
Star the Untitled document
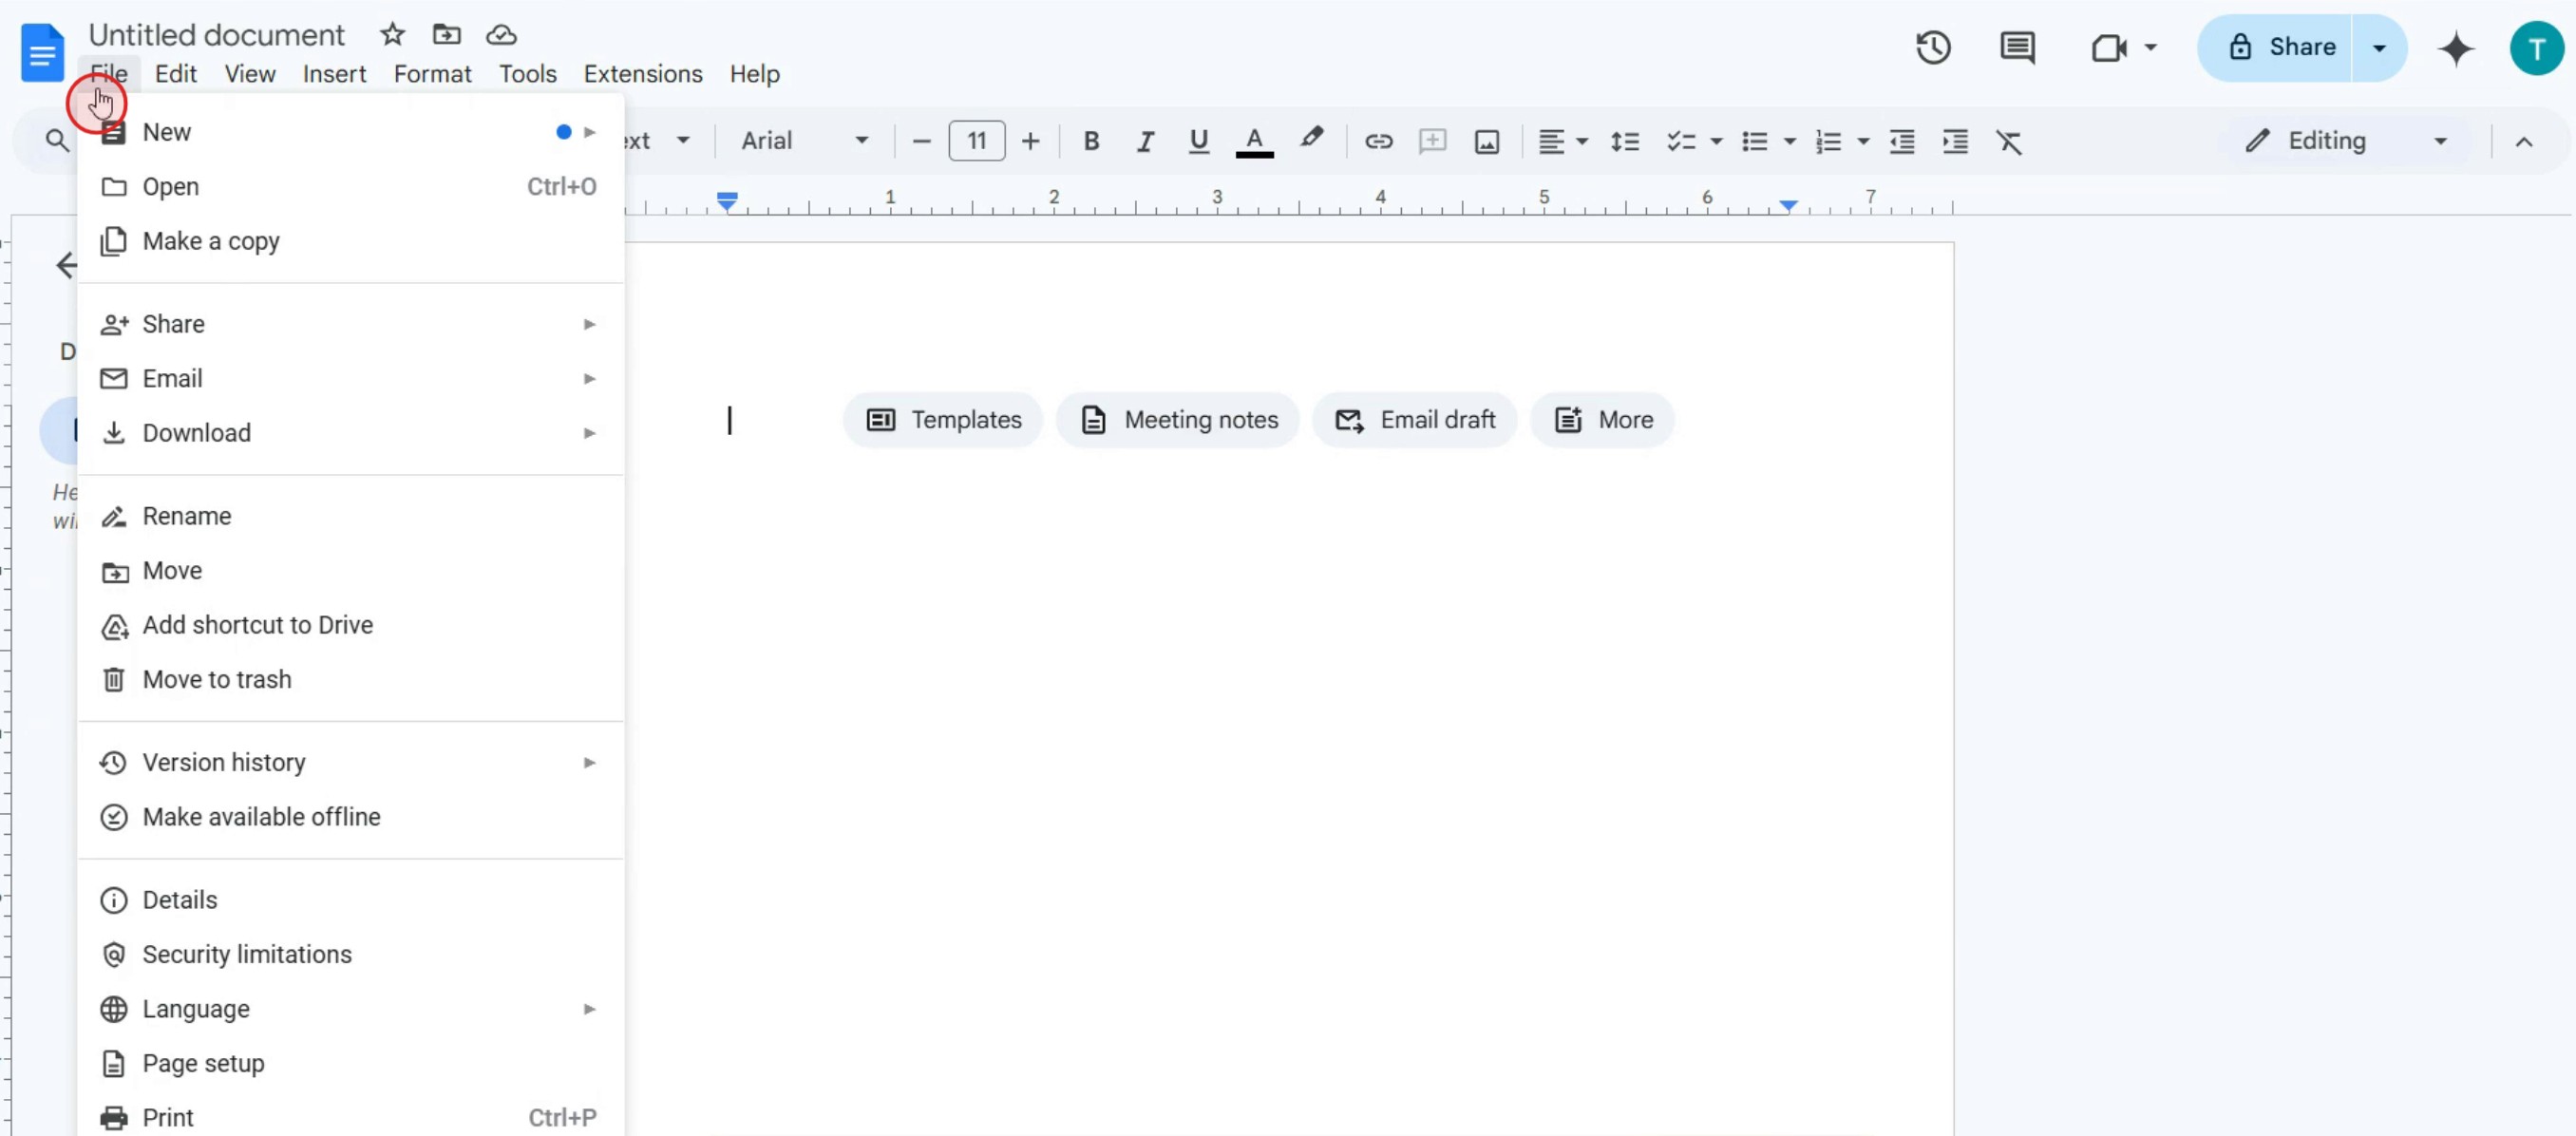[x=392, y=35]
